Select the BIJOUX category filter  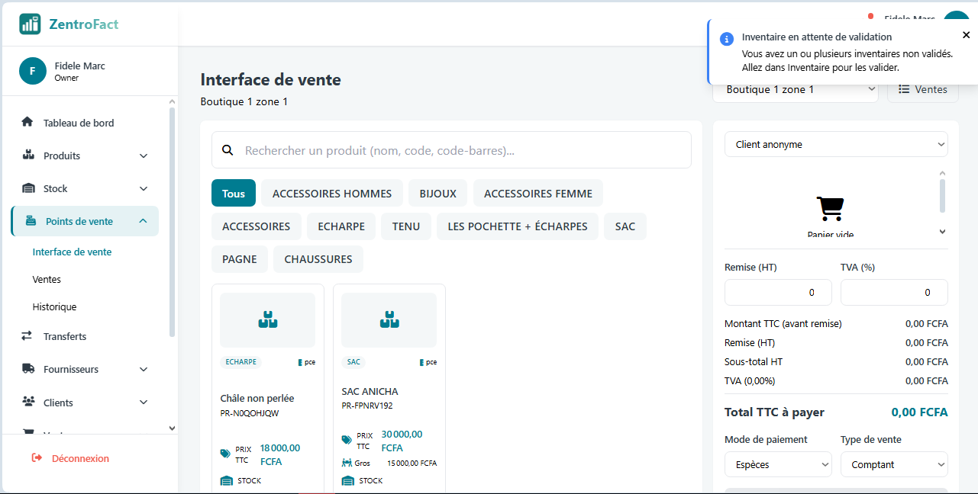tap(437, 193)
